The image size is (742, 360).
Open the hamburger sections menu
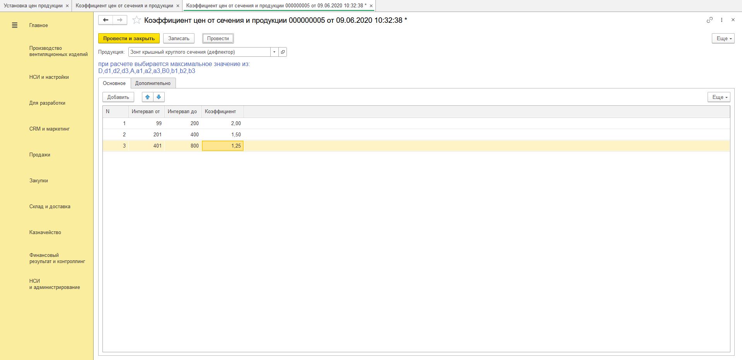click(x=15, y=25)
